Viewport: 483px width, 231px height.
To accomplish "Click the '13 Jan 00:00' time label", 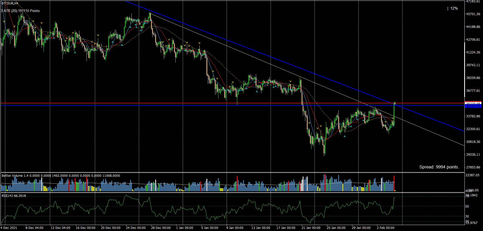I will pyautogui.click(x=261, y=228).
